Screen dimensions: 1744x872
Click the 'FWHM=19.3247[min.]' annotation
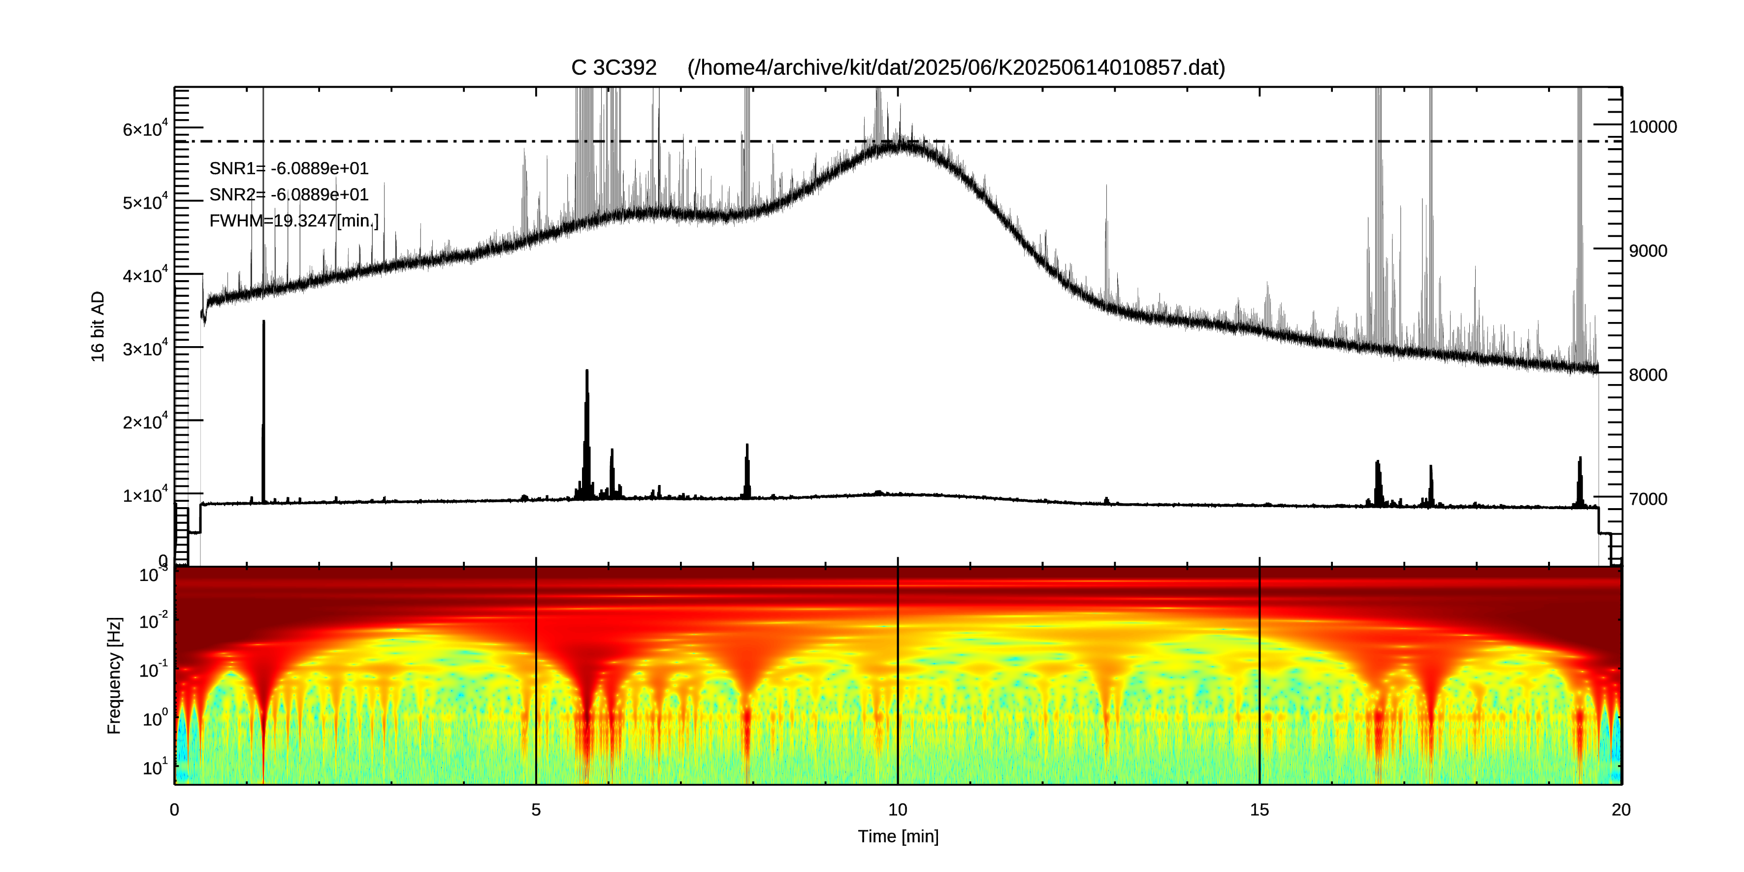click(294, 221)
